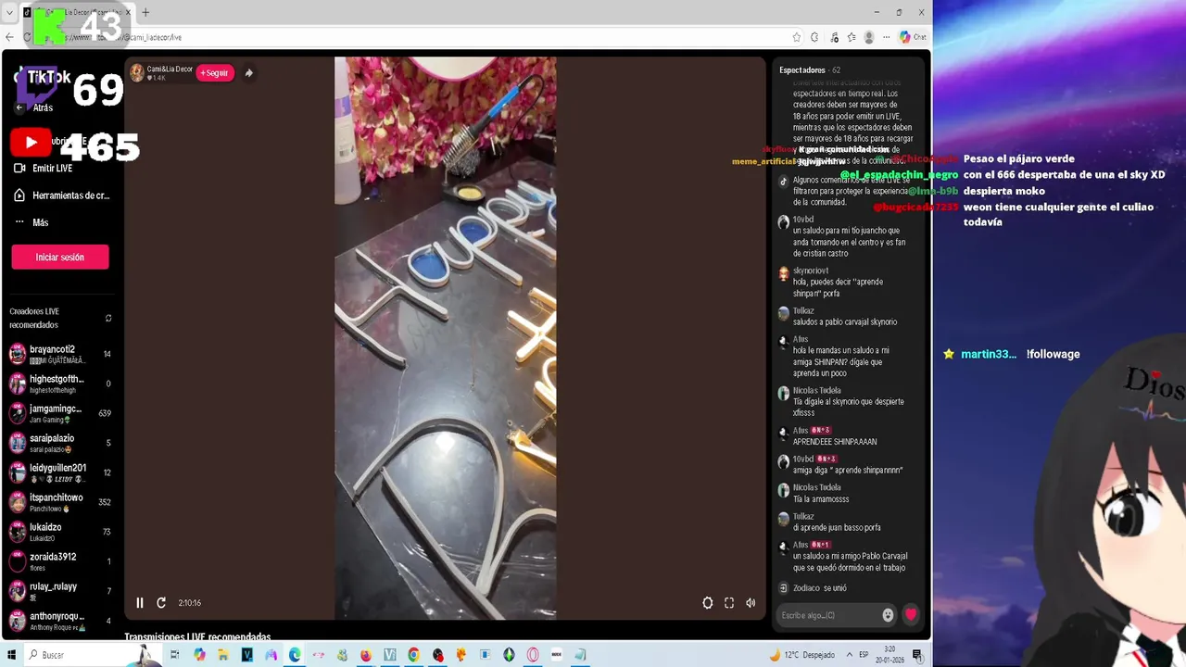Open the browser profile avatar
This screenshot has height=667, width=1186.
coord(869,37)
